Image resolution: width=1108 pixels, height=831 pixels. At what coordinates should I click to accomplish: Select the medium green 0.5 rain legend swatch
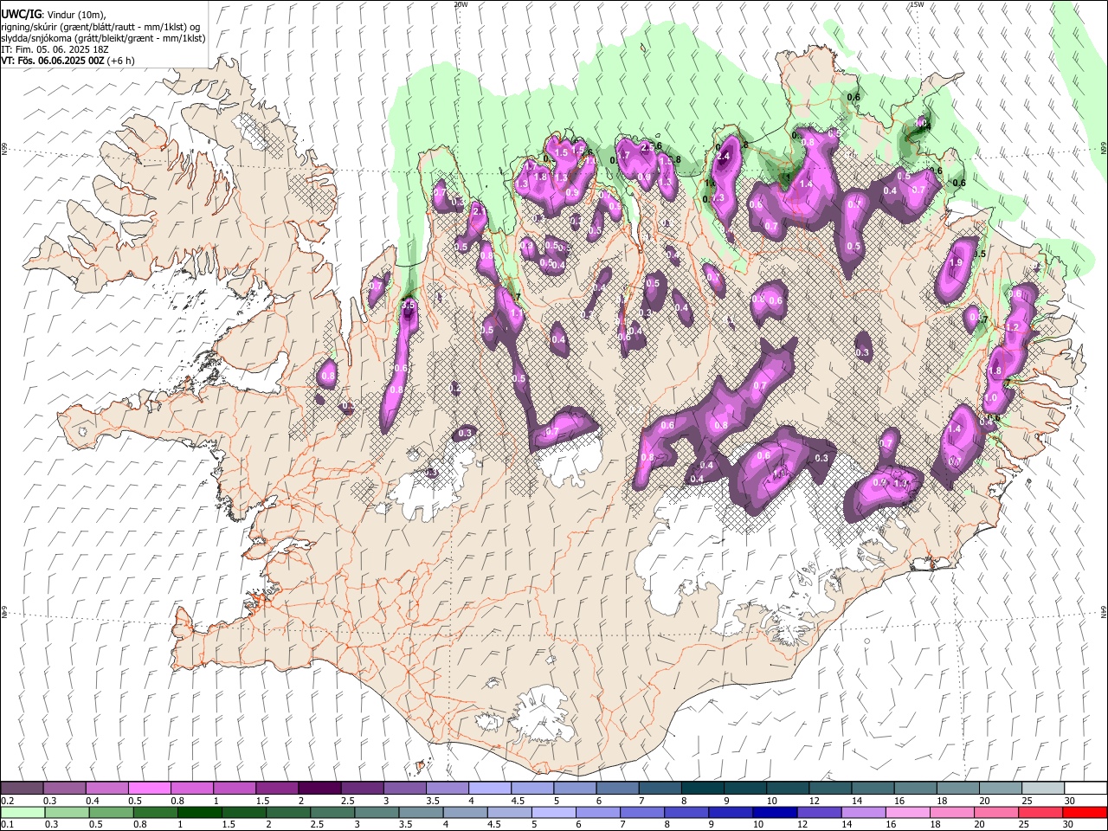click(x=110, y=812)
